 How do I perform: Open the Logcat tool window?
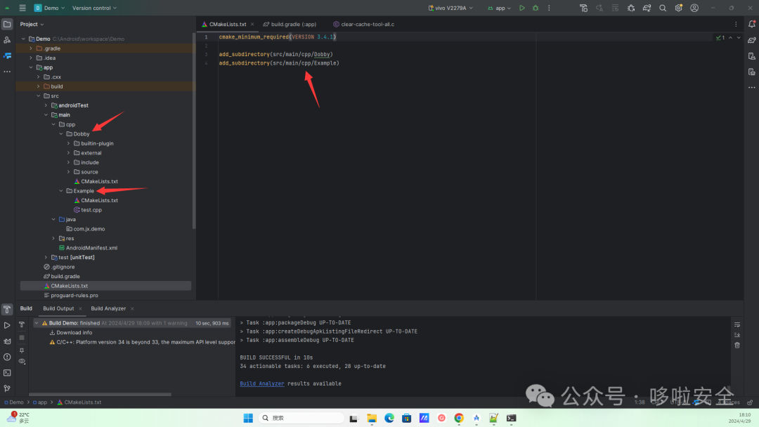tap(8, 341)
